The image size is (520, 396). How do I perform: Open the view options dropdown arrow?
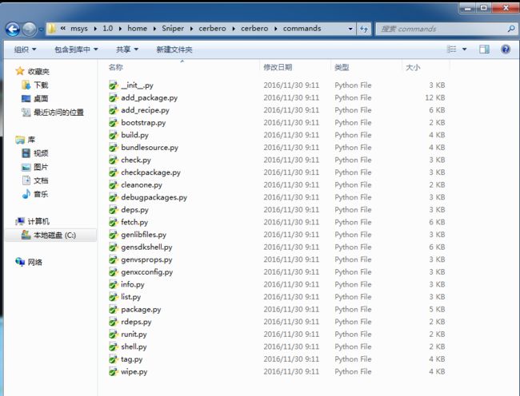(465, 49)
